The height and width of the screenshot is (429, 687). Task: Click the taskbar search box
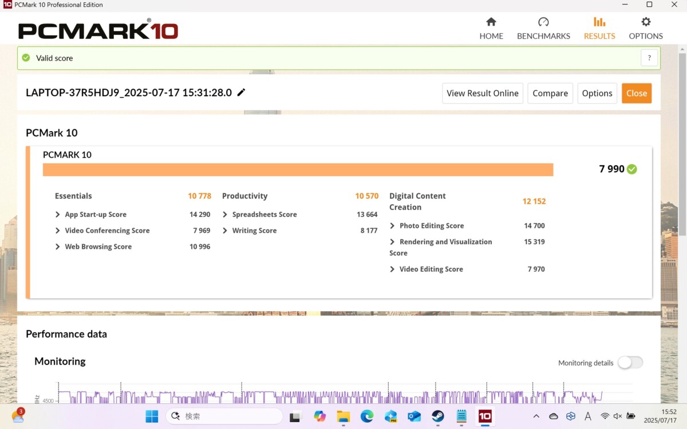click(225, 416)
